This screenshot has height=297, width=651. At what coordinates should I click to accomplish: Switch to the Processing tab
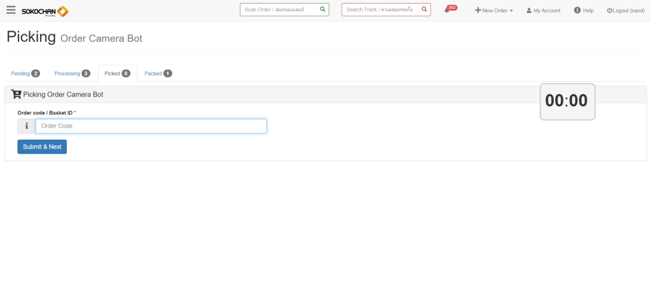[72, 74]
